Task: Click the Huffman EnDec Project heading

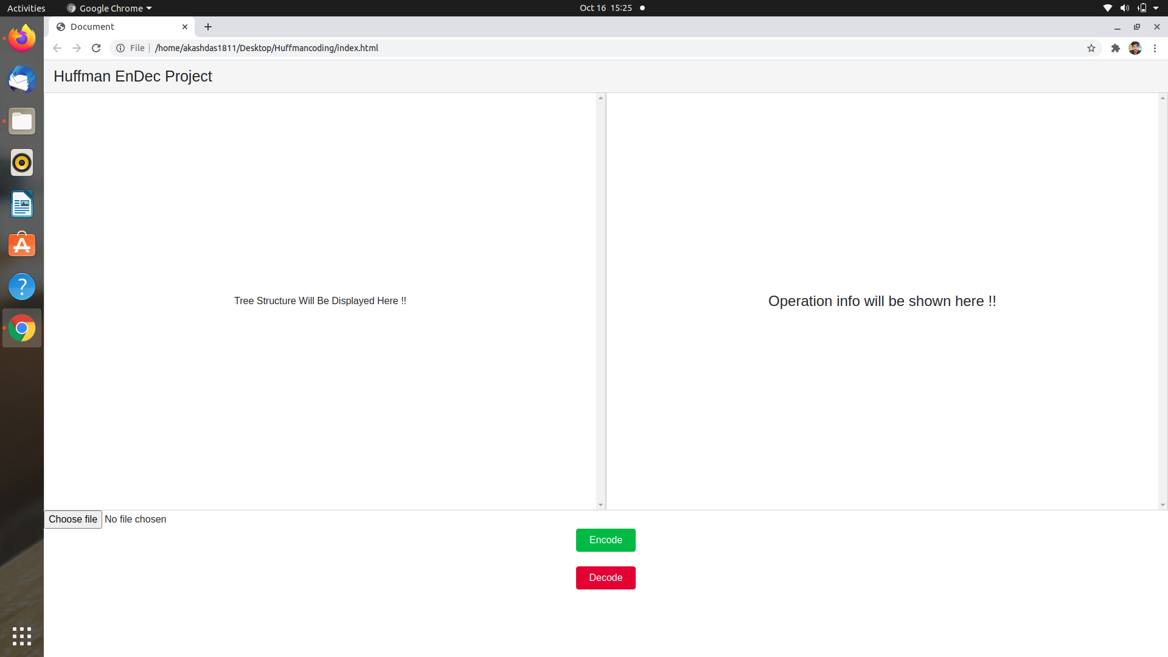Action: point(133,76)
